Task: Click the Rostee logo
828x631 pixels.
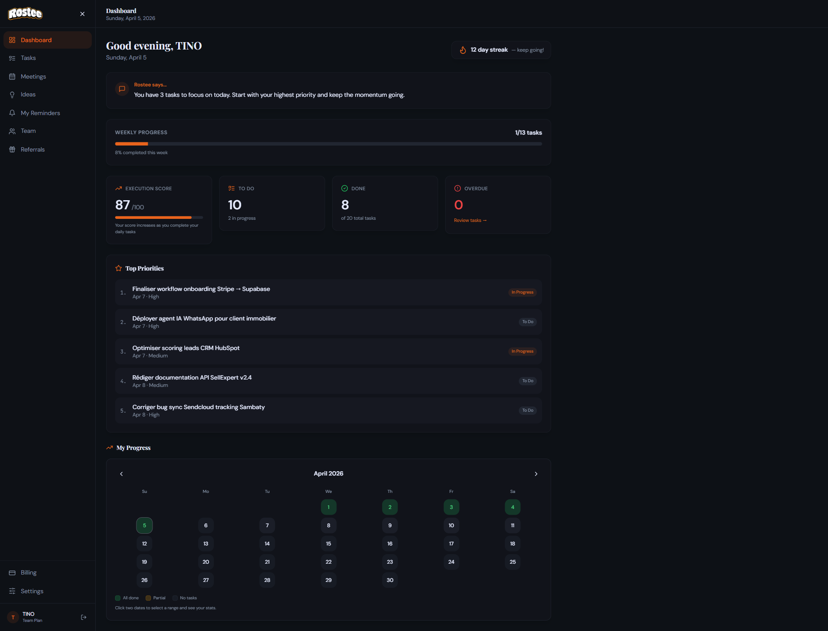Action: click(x=25, y=13)
